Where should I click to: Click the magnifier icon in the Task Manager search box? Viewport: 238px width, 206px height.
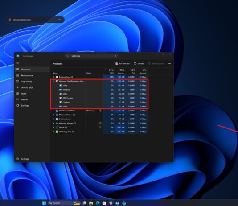(68, 56)
